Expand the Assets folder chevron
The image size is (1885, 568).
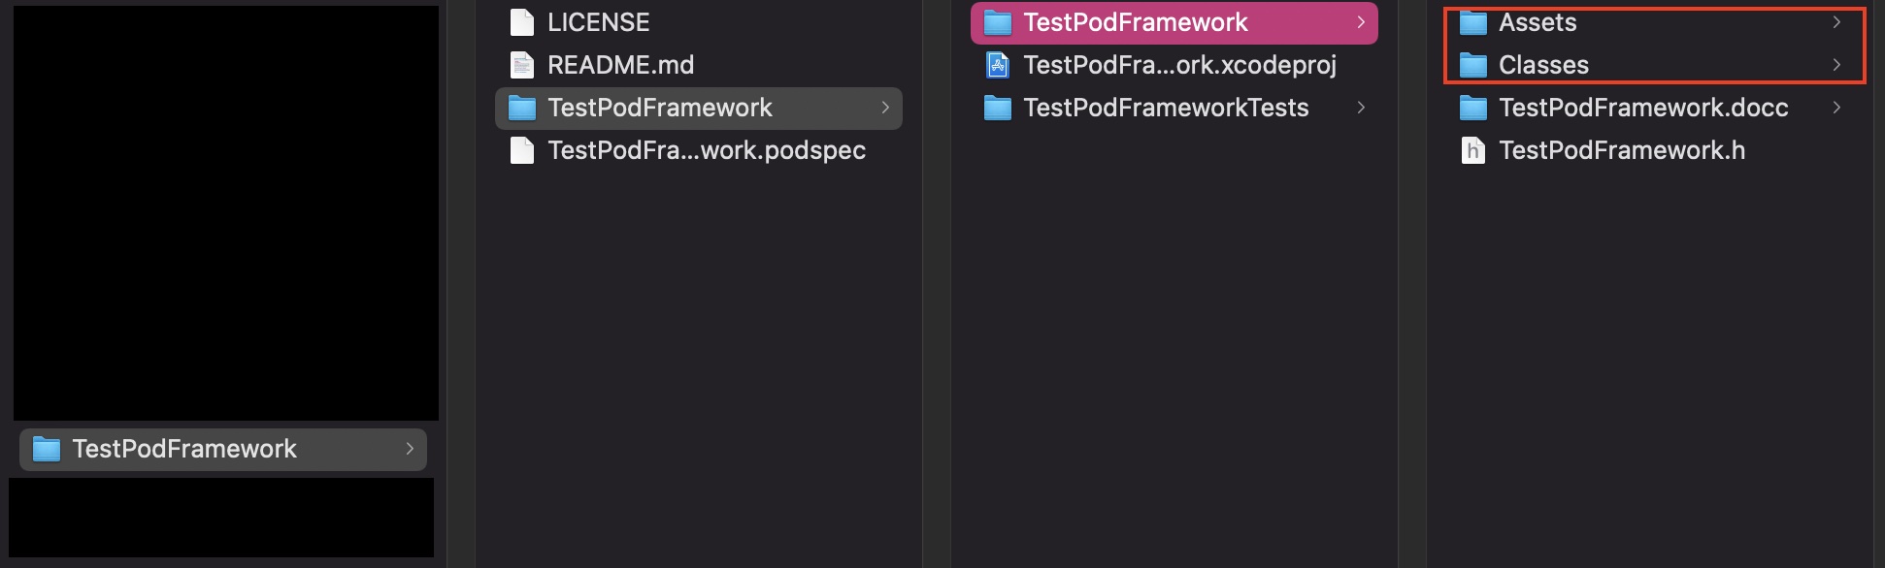[x=1836, y=22]
